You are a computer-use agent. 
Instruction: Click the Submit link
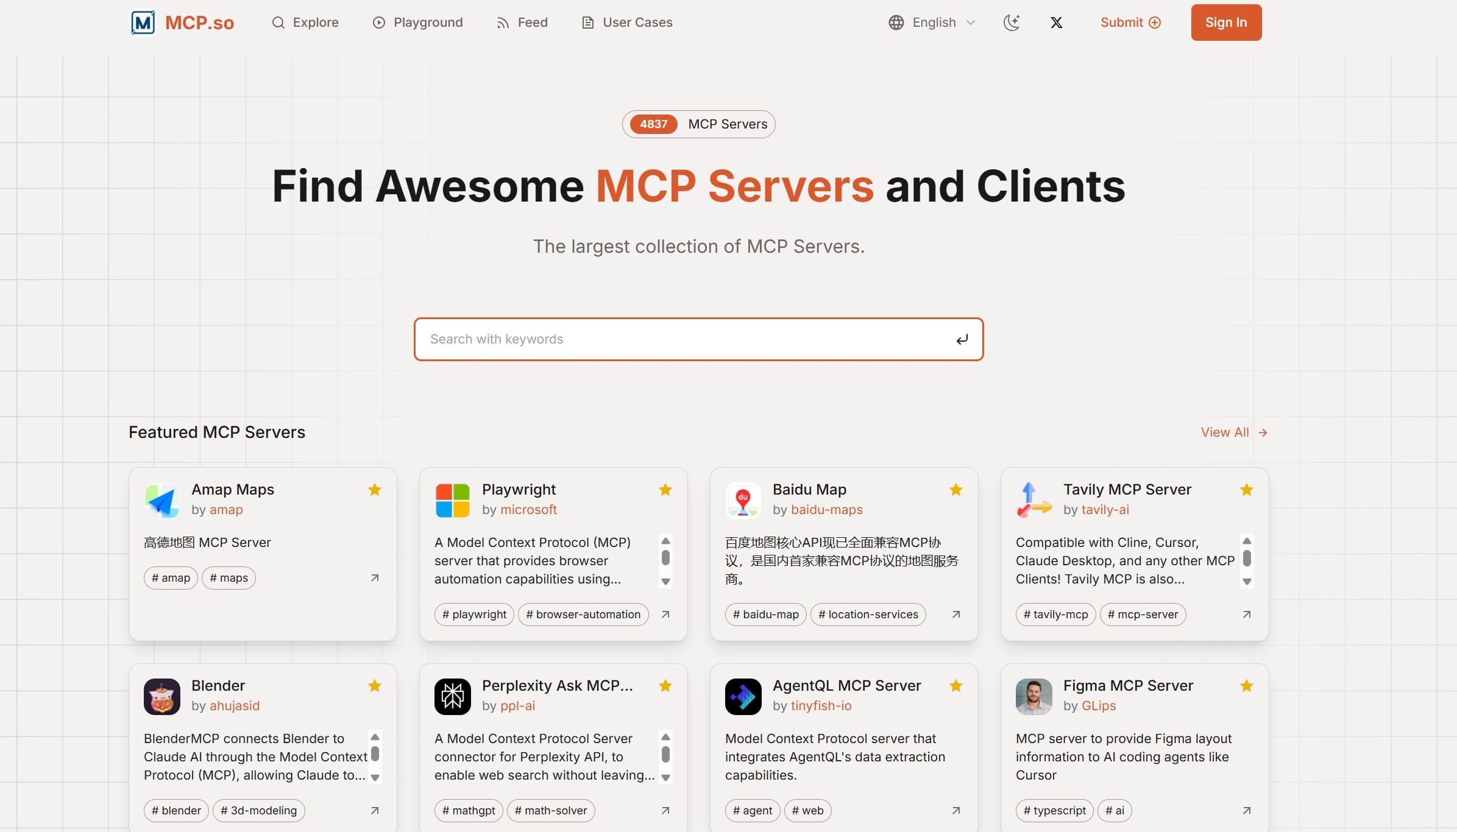(x=1130, y=23)
